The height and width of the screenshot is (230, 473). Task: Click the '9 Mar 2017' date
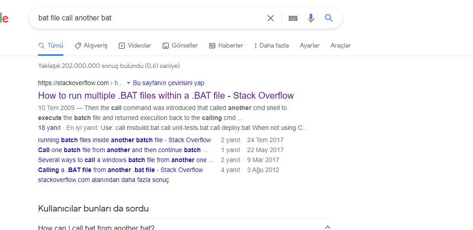point(263,160)
